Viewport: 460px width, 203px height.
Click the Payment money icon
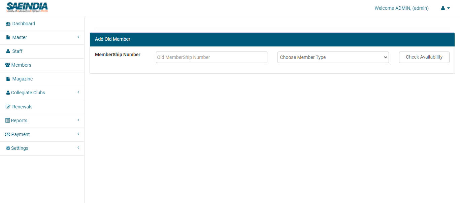point(7,134)
